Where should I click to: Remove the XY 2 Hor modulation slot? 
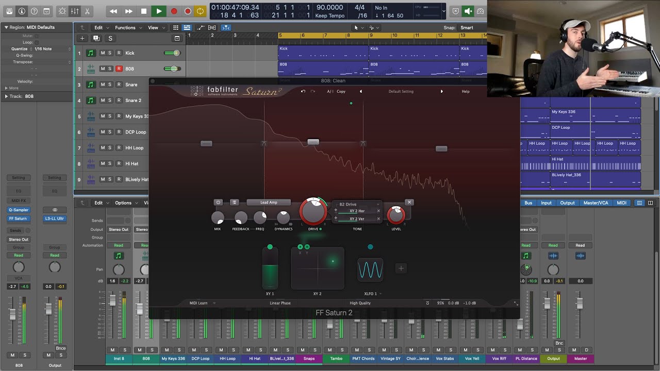point(378,211)
